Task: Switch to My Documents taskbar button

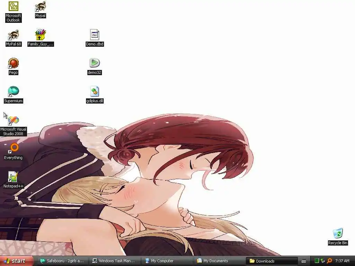Action: tap(219, 261)
